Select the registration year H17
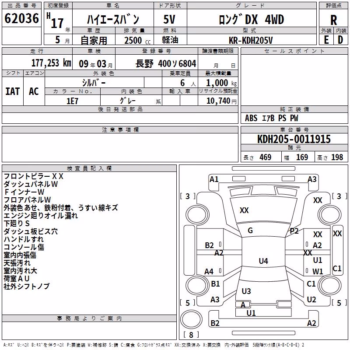The image size is (350, 350). (x=55, y=21)
